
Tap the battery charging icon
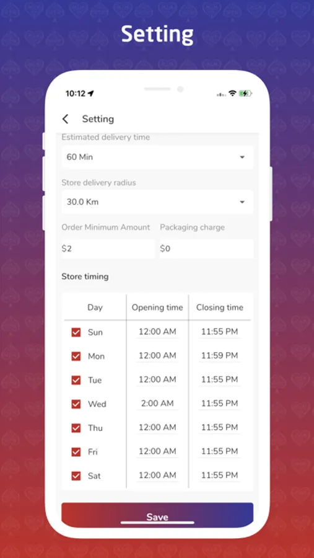(245, 93)
